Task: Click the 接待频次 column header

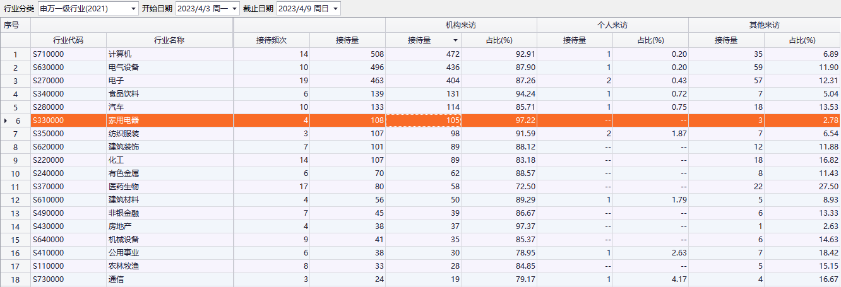Action: pos(271,40)
